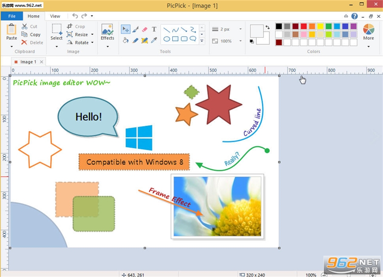Choose the ellipse shape
The image size is (383, 277).
(166, 39)
